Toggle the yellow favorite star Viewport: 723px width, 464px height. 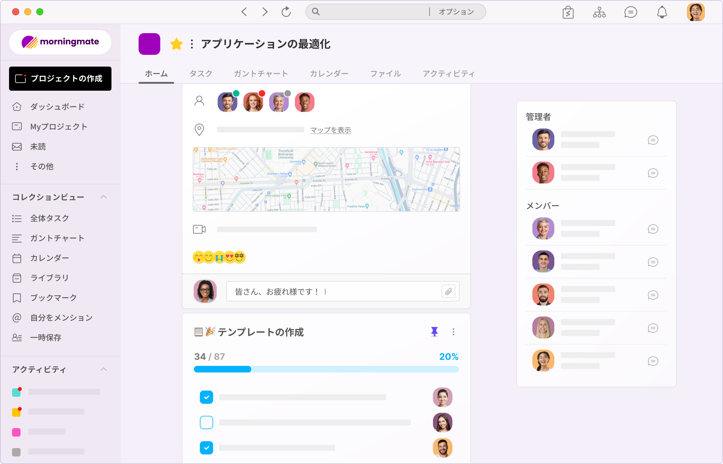pyautogui.click(x=177, y=44)
